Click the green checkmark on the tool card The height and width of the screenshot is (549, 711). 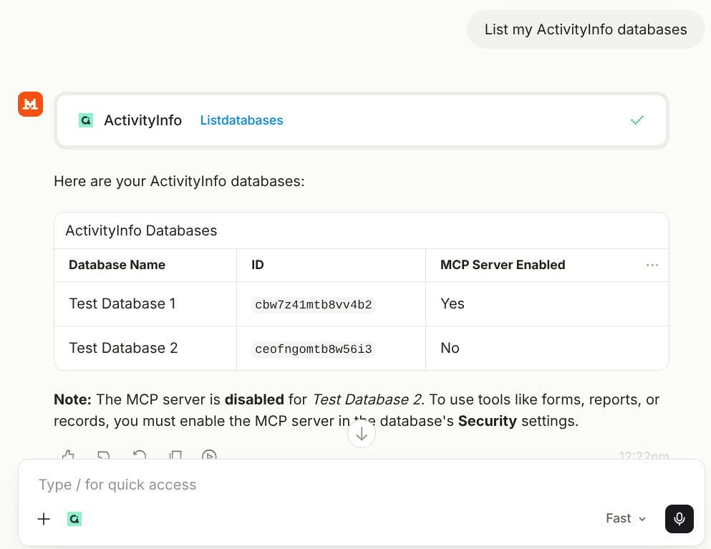point(637,120)
